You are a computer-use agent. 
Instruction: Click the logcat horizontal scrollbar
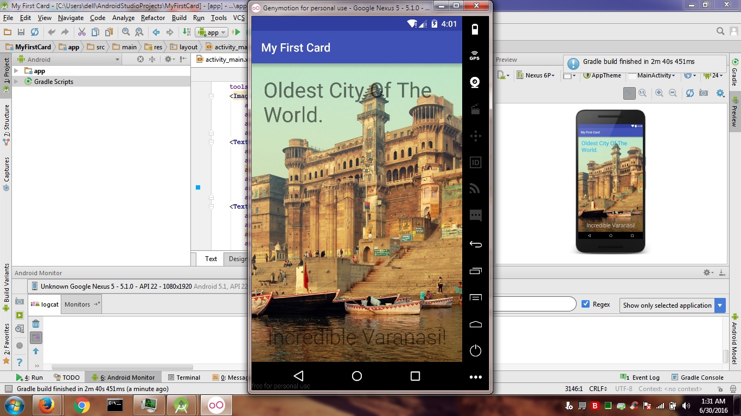pyautogui.click(x=122, y=367)
